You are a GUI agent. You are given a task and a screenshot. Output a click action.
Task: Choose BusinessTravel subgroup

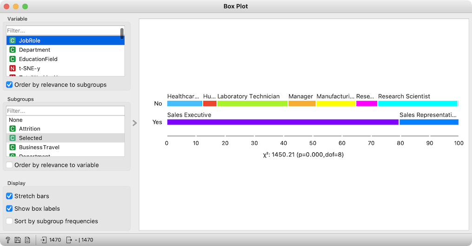(x=66, y=147)
